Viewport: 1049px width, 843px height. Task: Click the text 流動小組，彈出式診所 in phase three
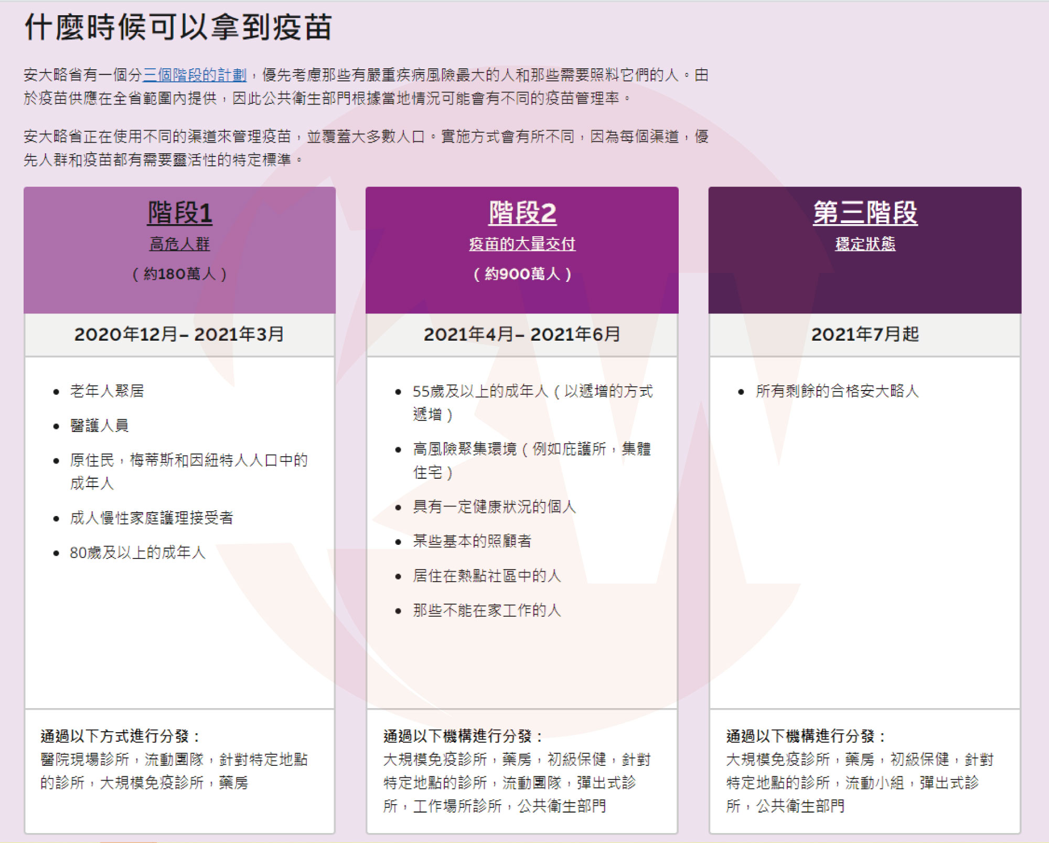[x=852, y=794]
